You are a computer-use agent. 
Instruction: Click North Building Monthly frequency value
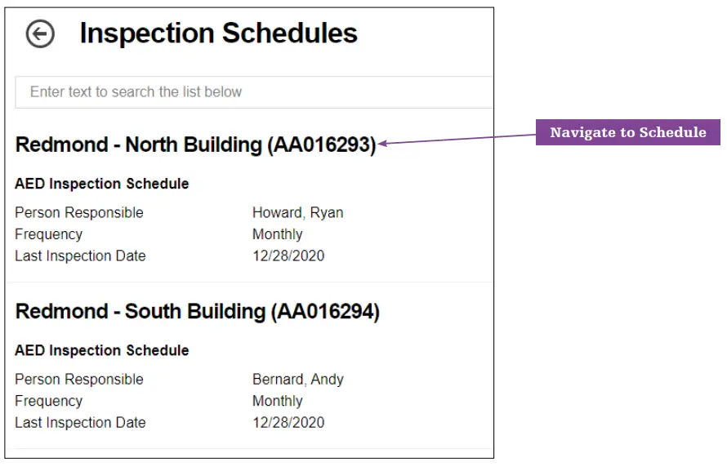pos(277,234)
